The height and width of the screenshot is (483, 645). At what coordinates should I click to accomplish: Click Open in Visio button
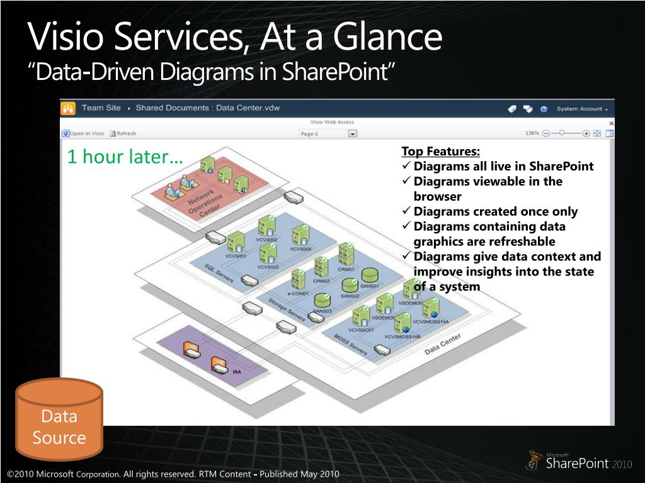(x=83, y=133)
